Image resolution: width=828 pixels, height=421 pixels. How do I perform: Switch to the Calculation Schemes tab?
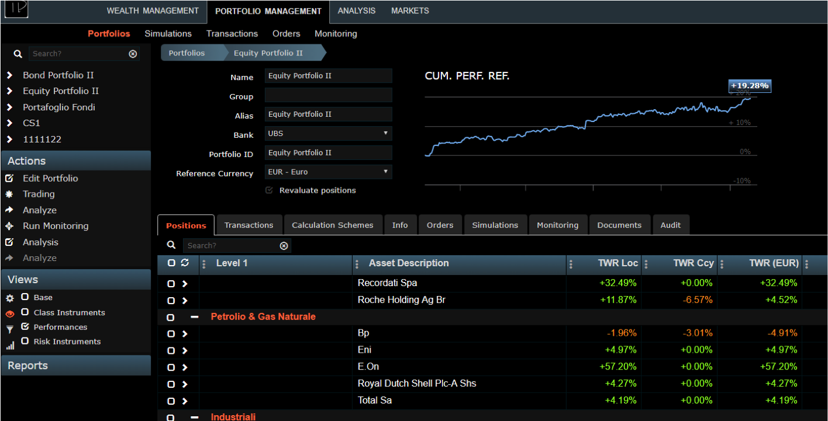click(x=332, y=225)
